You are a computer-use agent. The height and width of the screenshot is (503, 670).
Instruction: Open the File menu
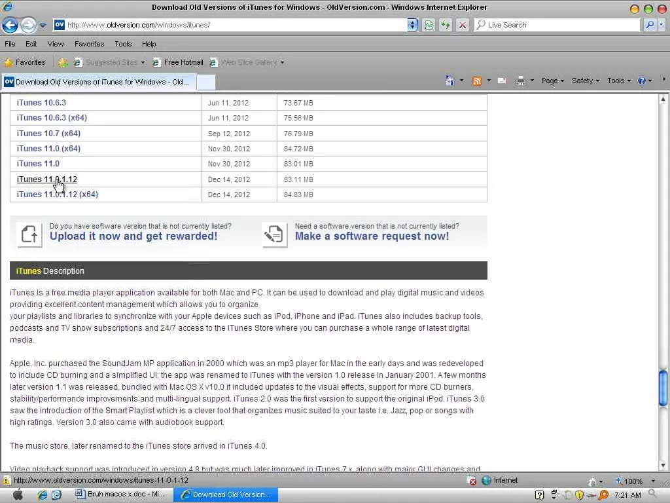[10, 44]
